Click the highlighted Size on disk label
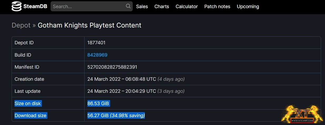 [x=28, y=104]
